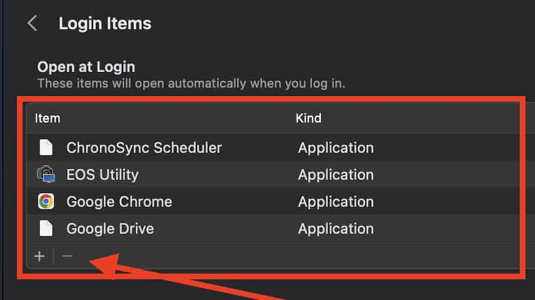Click Application kind for EOS Utility
Viewport: 535px width, 300px height.
[336, 175]
